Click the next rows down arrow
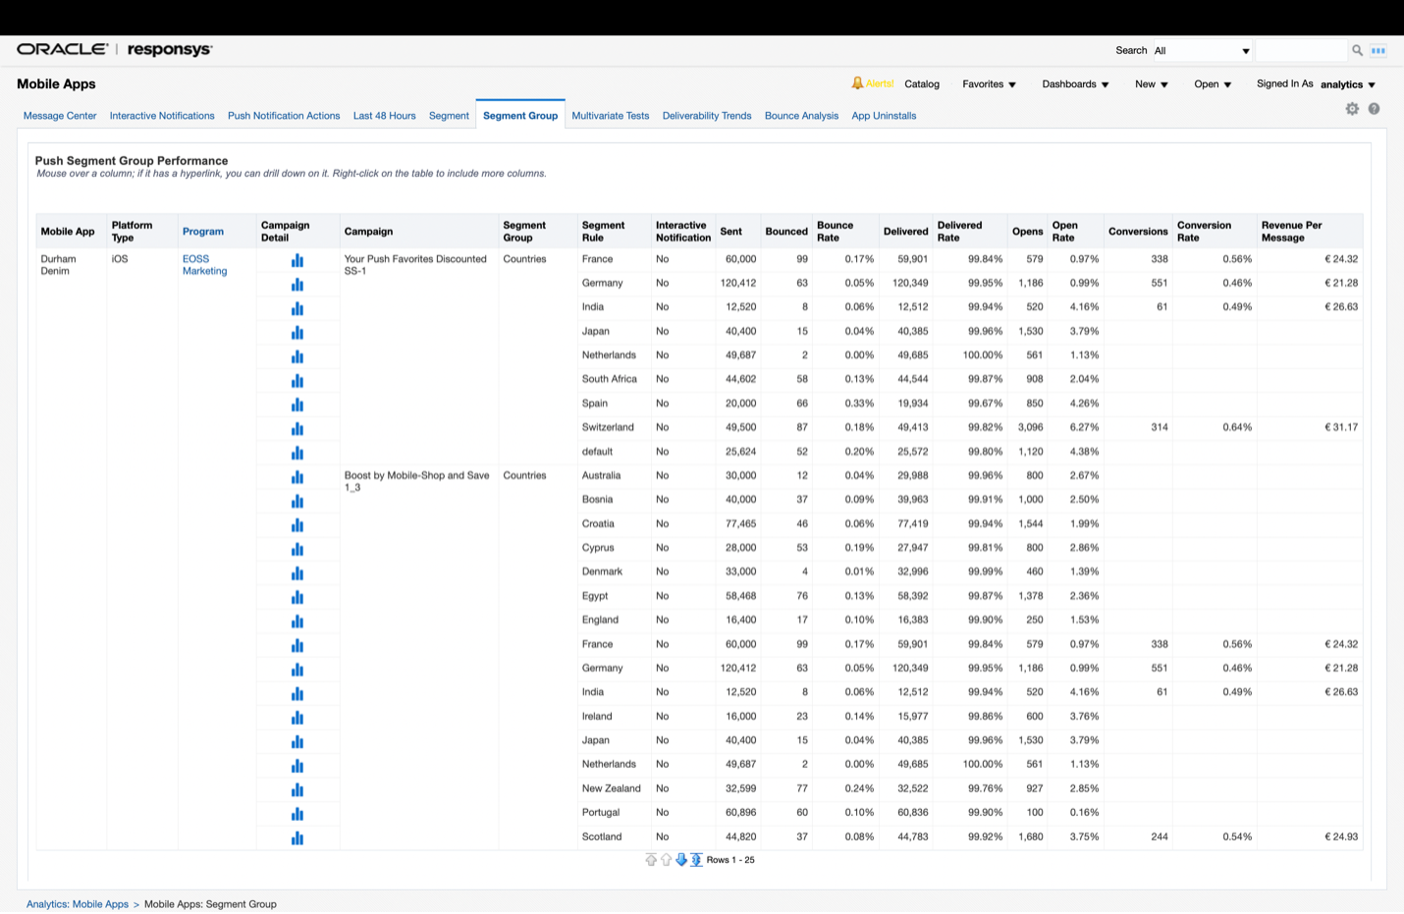Viewport: 1404px width, 914px height. pyautogui.click(x=681, y=860)
